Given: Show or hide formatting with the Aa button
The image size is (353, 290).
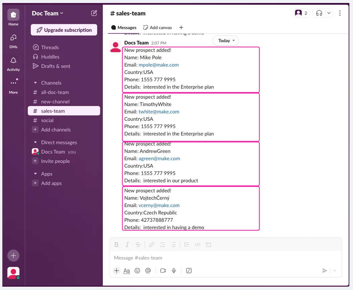Looking at the screenshot, I should 127,271.
